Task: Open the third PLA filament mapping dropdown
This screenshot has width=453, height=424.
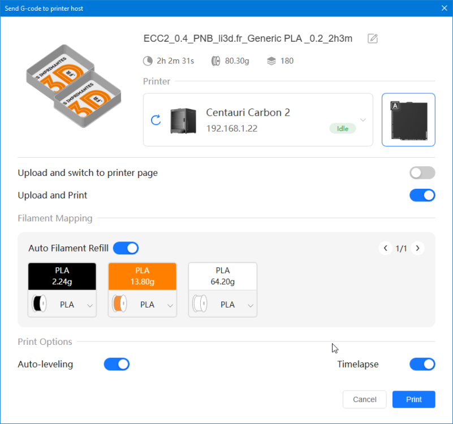Action: [250, 304]
